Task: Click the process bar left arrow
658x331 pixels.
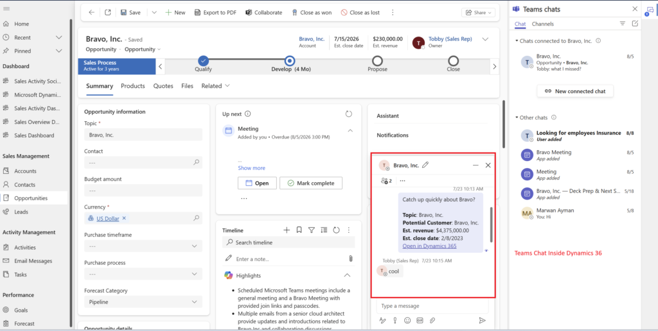Action: point(160,66)
